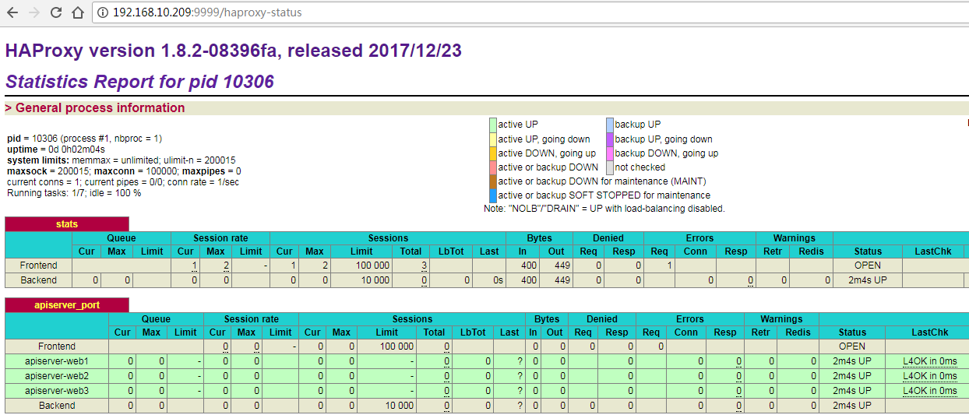Open the stats proxy title link
Image resolution: width=969 pixels, height=415 pixels.
point(67,224)
